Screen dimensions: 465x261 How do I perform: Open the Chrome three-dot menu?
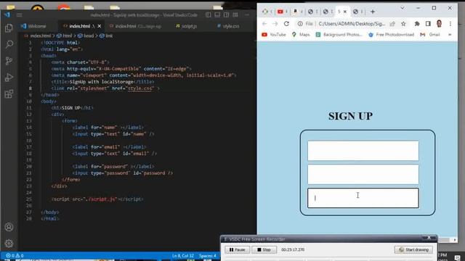450,24
